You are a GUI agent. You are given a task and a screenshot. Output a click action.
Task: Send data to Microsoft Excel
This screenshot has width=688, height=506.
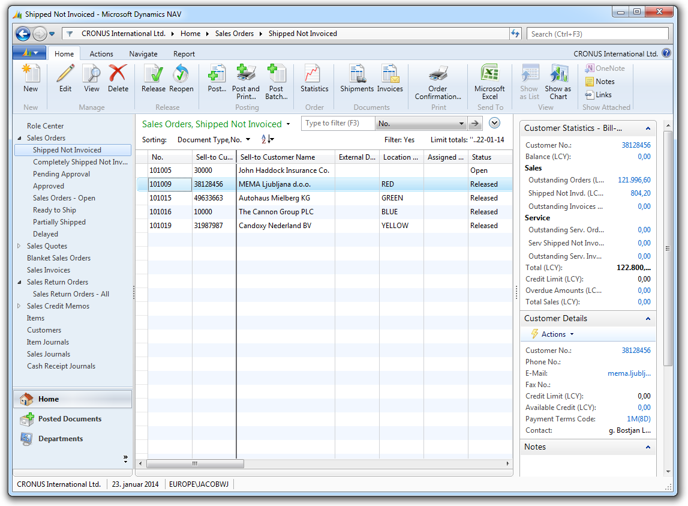click(489, 79)
